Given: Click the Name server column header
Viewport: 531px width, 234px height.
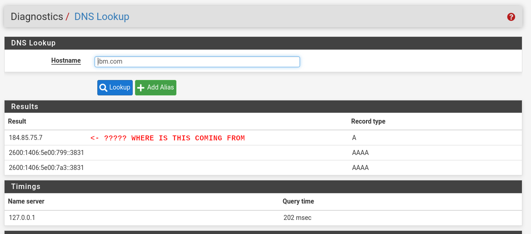Looking at the screenshot, I should click(26, 201).
